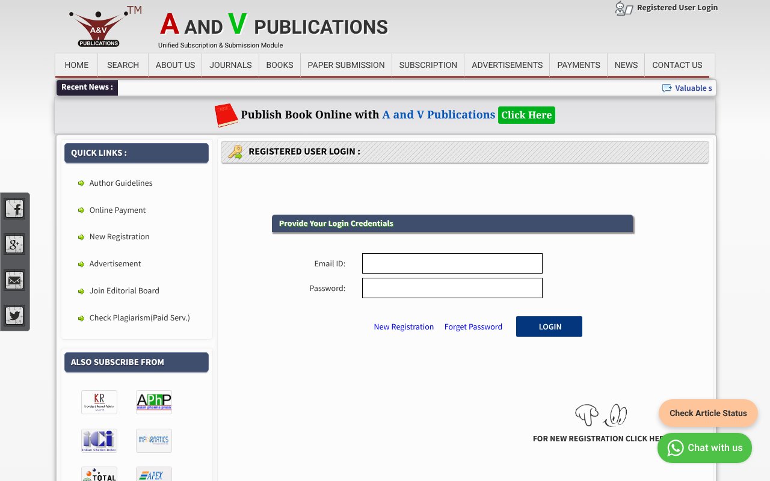Screen dimensions: 770x481
Task: Click the Asian Pharma Press logo
Action: tap(153, 402)
